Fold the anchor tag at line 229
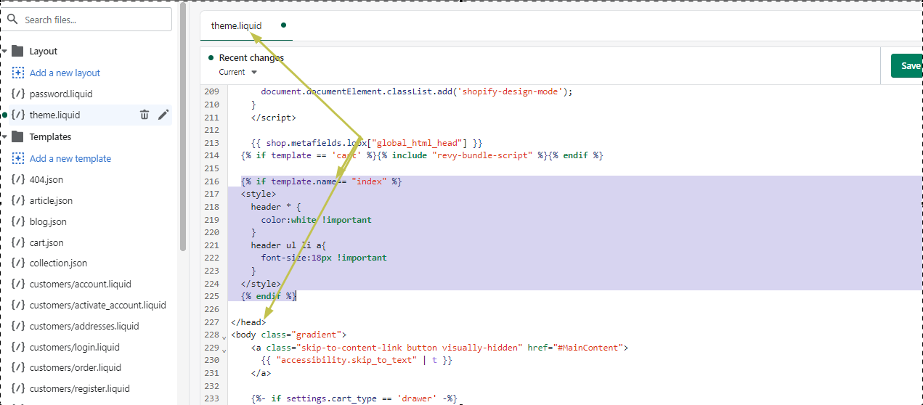This screenshot has height=405, width=923. coord(224,350)
